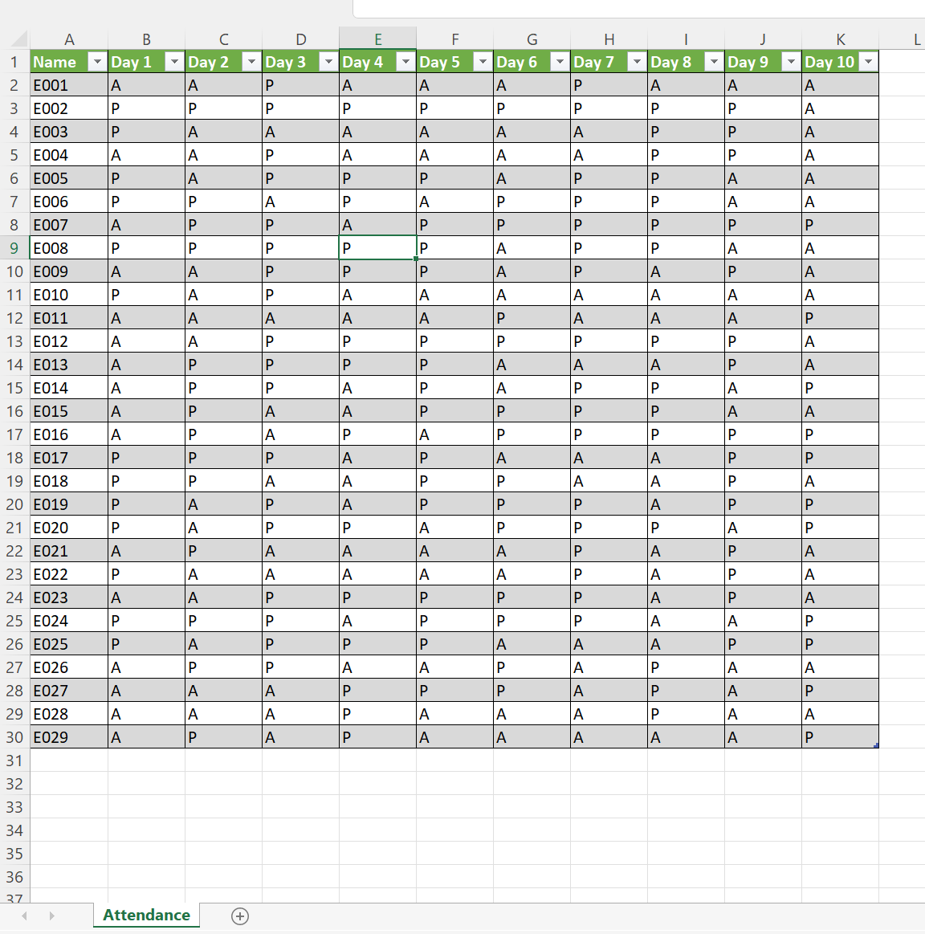Open the Day 5 filter dropdown
The image size is (925, 934).
483,61
